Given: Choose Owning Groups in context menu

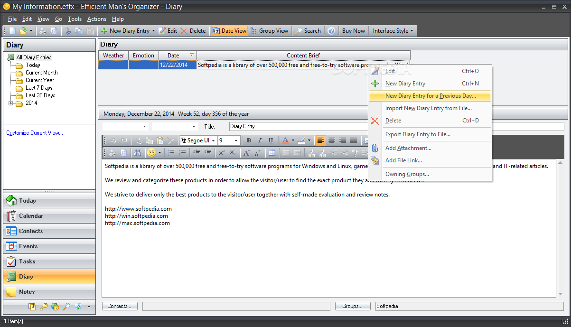Looking at the screenshot, I should point(430,174).
